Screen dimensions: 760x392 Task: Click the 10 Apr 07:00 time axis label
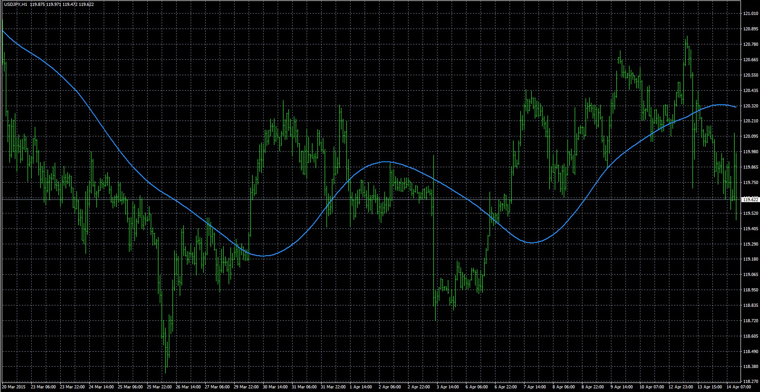652,388
